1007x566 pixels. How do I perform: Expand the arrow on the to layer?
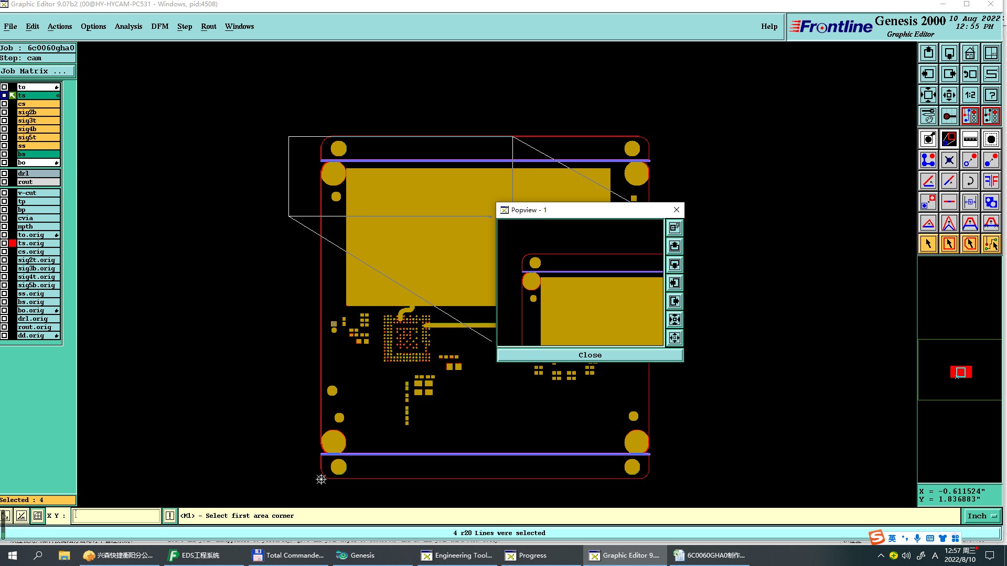tap(56, 87)
